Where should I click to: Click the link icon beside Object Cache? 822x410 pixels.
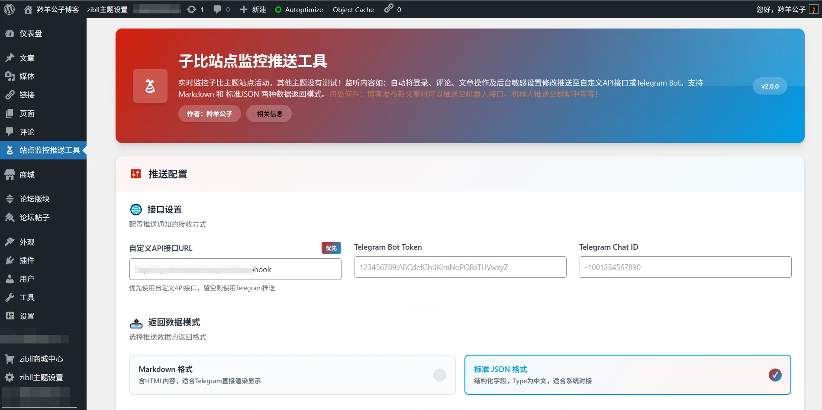click(389, 8)
